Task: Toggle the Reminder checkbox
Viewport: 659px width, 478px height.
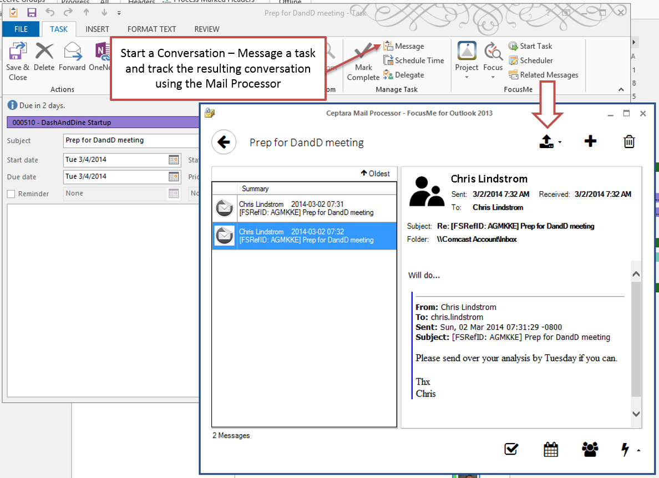Action: pyautogui.click(x=11, y=194)
